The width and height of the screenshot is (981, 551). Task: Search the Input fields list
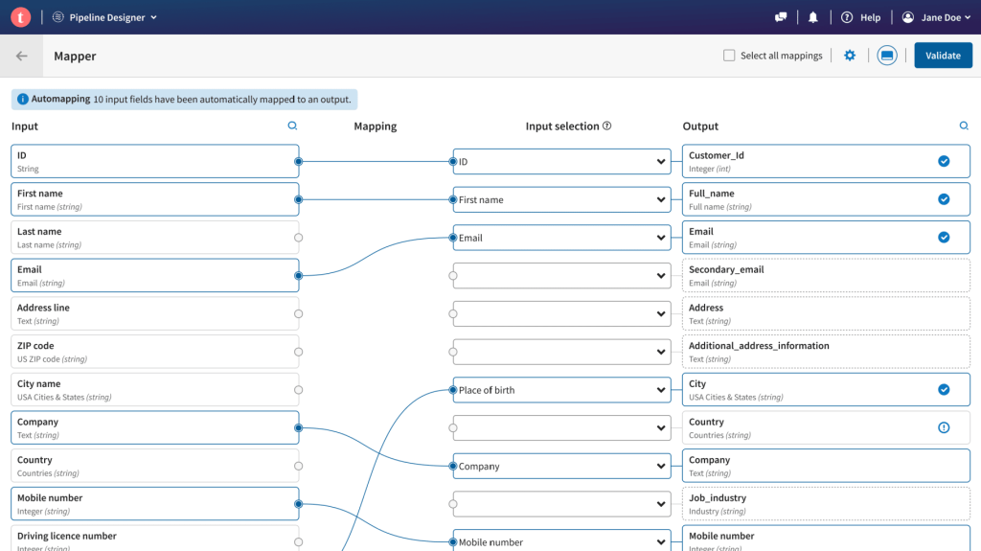[x=292, y=126]
